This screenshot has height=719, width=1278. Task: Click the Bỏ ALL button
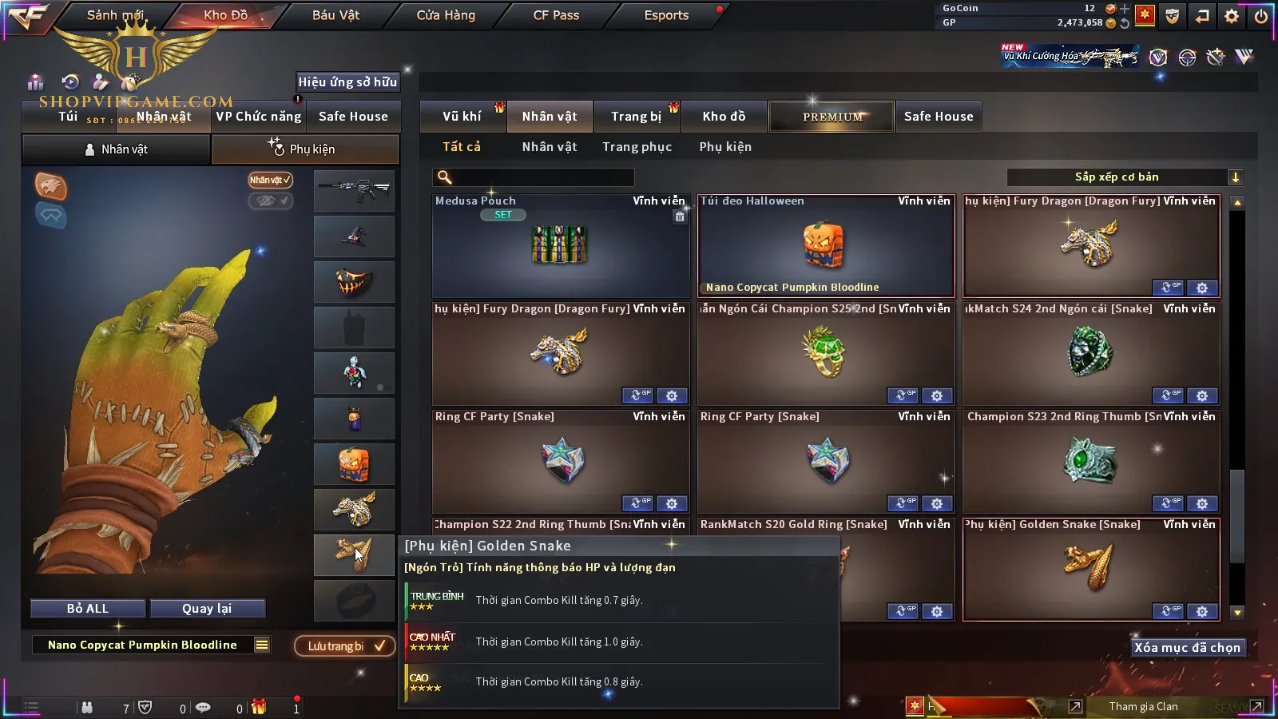[88, 609]
